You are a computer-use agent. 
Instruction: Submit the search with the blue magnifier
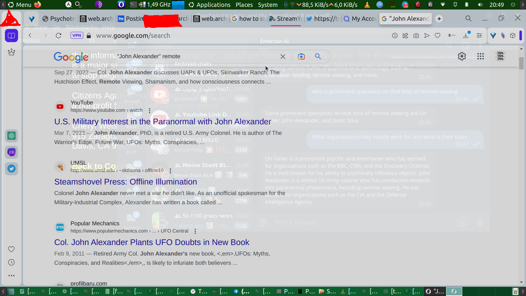(318, 56)
